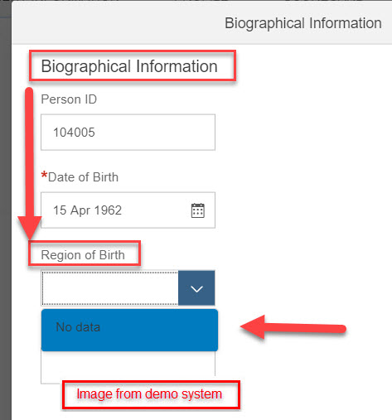This screenshot has height=420, width=392.
Task: Click the white chevron on the blue dropdown button
Action: click(x=197, y=289)
